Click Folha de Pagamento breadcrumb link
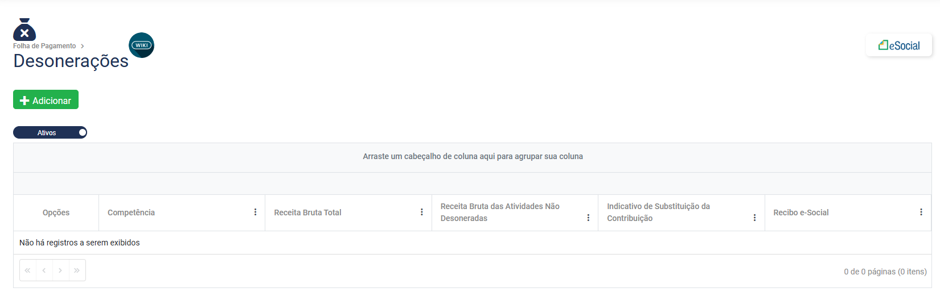This screenshot has width=940, height=296. [x=44, y=46]
